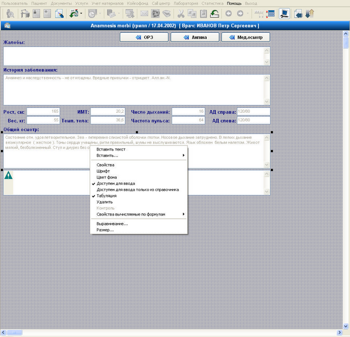Click the scissors cut icon
Image resolution: width=350 pixels, height=337 pixels.
tap(181, 14)
